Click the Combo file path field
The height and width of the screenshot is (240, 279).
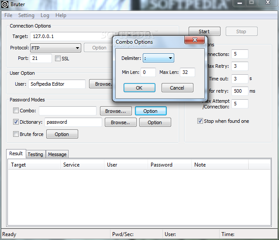click(68, 111)
